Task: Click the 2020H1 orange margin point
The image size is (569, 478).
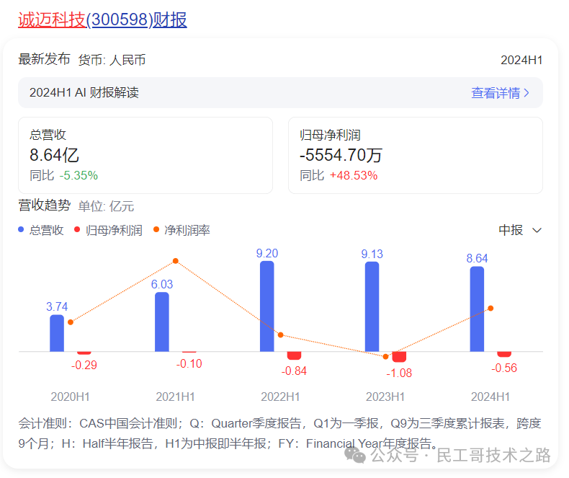Action: (71, 322)
